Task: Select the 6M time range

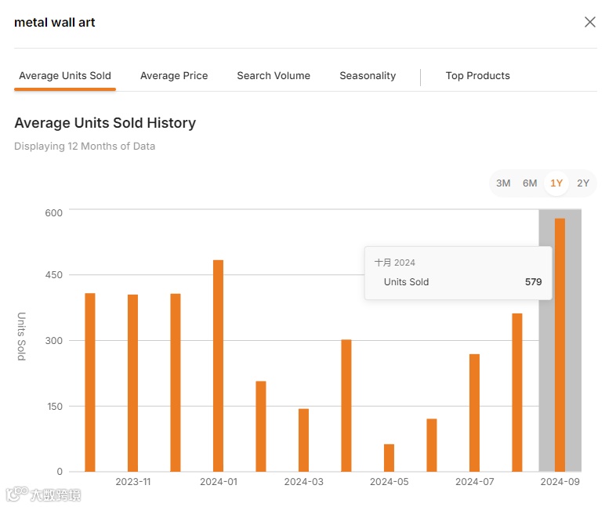Action: click(x=530, y=183)
